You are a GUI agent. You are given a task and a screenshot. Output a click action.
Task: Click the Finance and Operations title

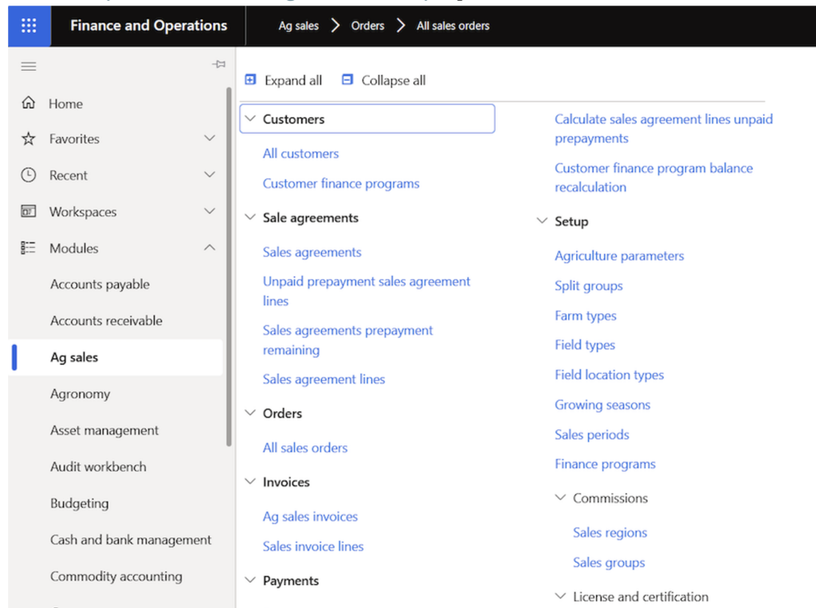coord(149,25)
